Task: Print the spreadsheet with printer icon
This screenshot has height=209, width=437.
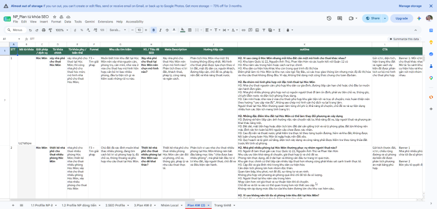Action: 44,30
